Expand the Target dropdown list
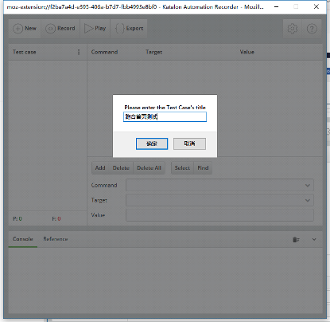Image resolution: width=330 pixels, height=322 pixels. (x=308, y=200)
